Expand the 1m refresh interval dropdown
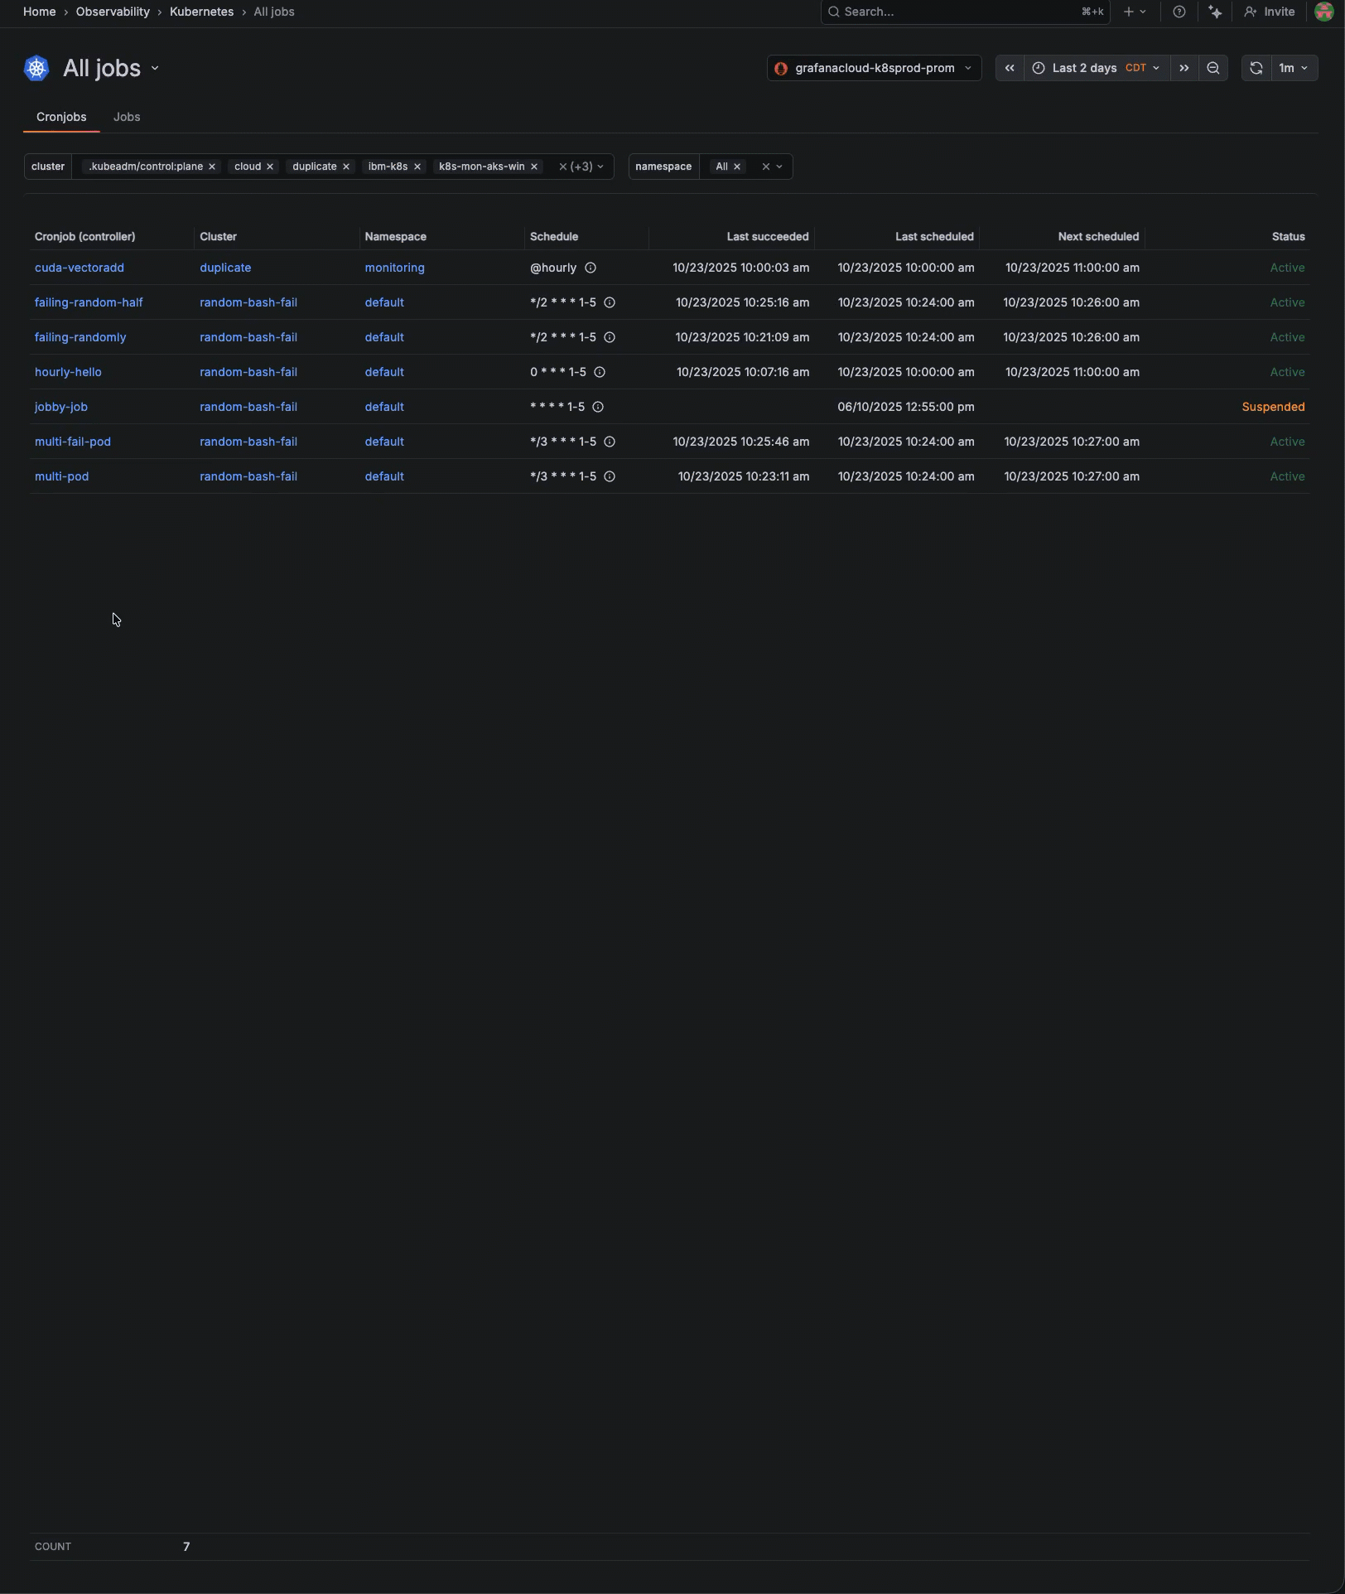The image size is (1345, 1594). click(x=1293, y=68)
